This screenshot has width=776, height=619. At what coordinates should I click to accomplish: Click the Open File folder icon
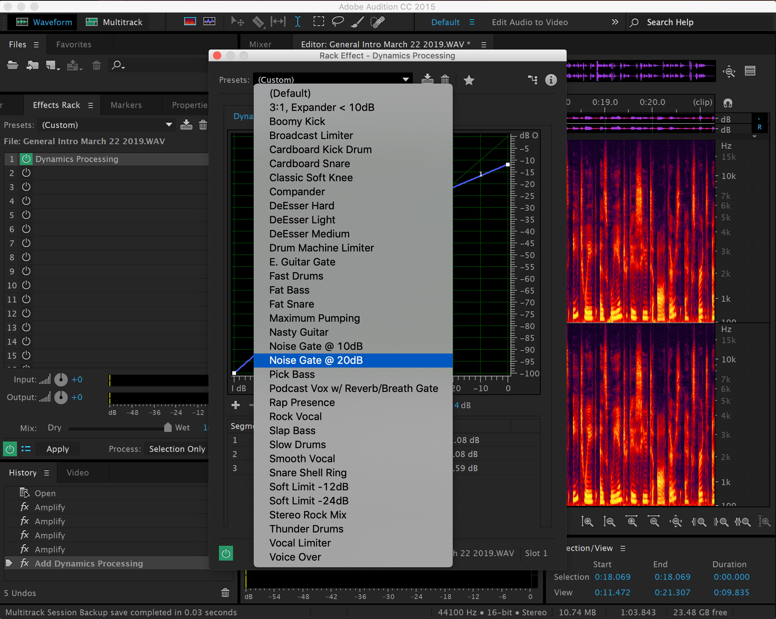pyautogui.click(x=12, y=65)
